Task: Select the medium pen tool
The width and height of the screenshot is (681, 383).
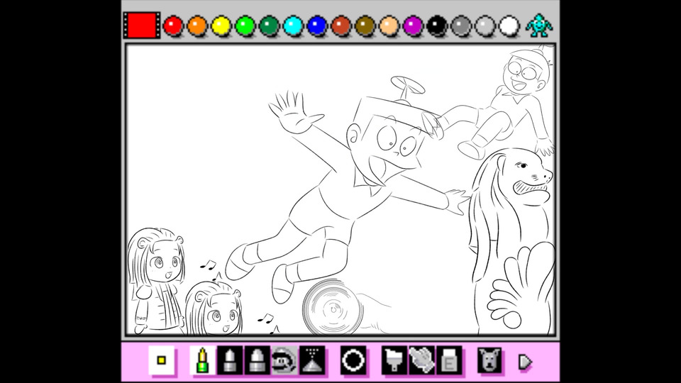Action: point(230,360)
